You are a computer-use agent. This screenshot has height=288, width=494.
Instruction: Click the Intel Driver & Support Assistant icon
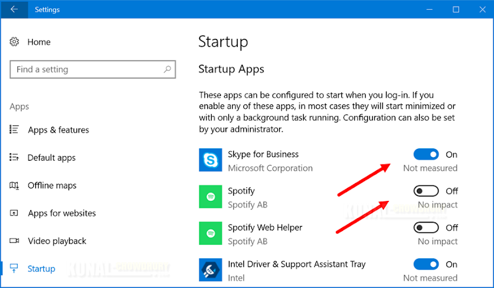211,269
